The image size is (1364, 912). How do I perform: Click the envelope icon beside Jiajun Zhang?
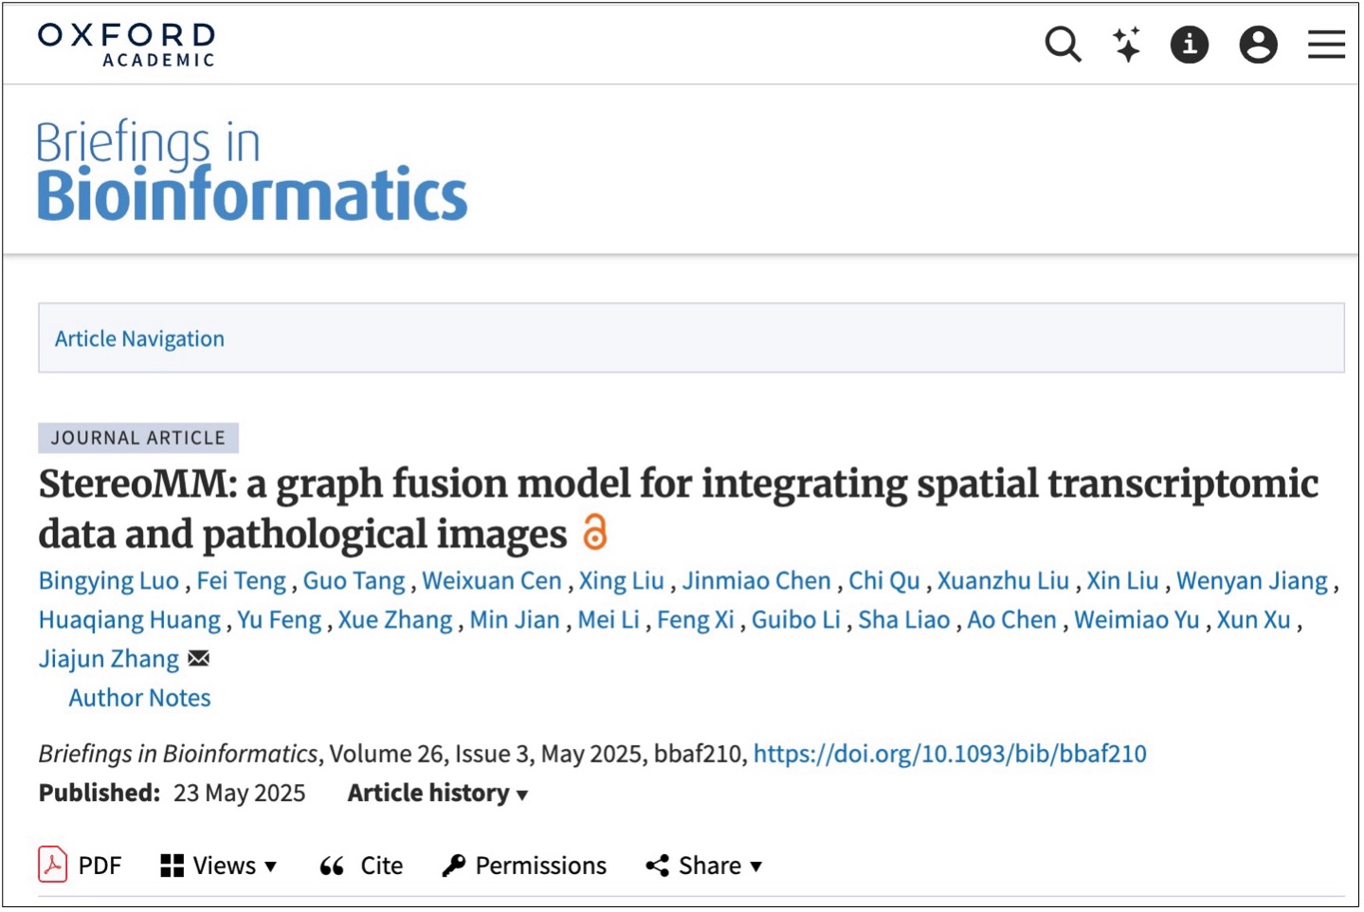[199, 658]
